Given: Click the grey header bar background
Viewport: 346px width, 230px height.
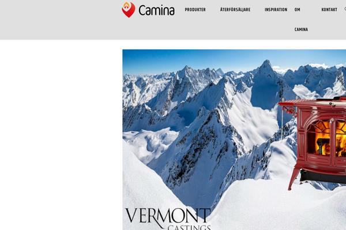Looking at the screenshot, I should point(59,20).
